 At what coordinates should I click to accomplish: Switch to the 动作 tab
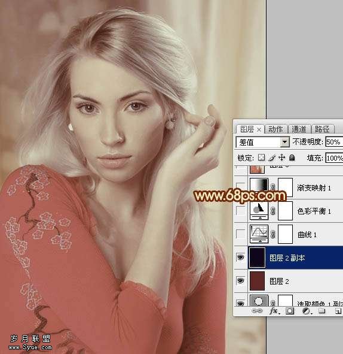(x=276, y=129)
